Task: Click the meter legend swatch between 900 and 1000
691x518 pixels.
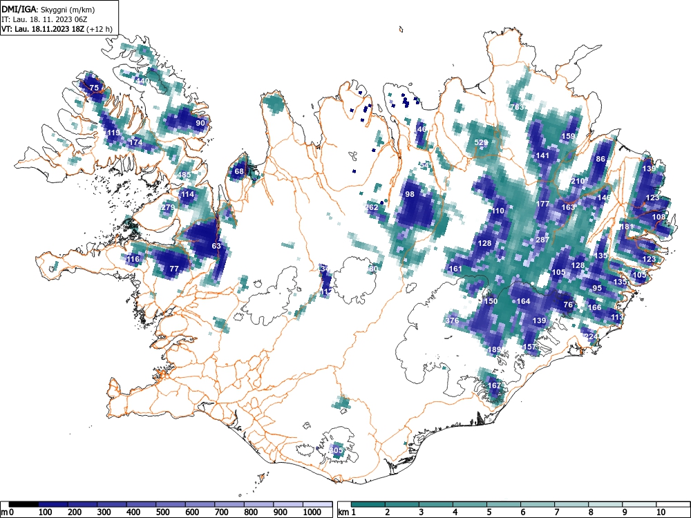Action: click(x=288, y=504)
